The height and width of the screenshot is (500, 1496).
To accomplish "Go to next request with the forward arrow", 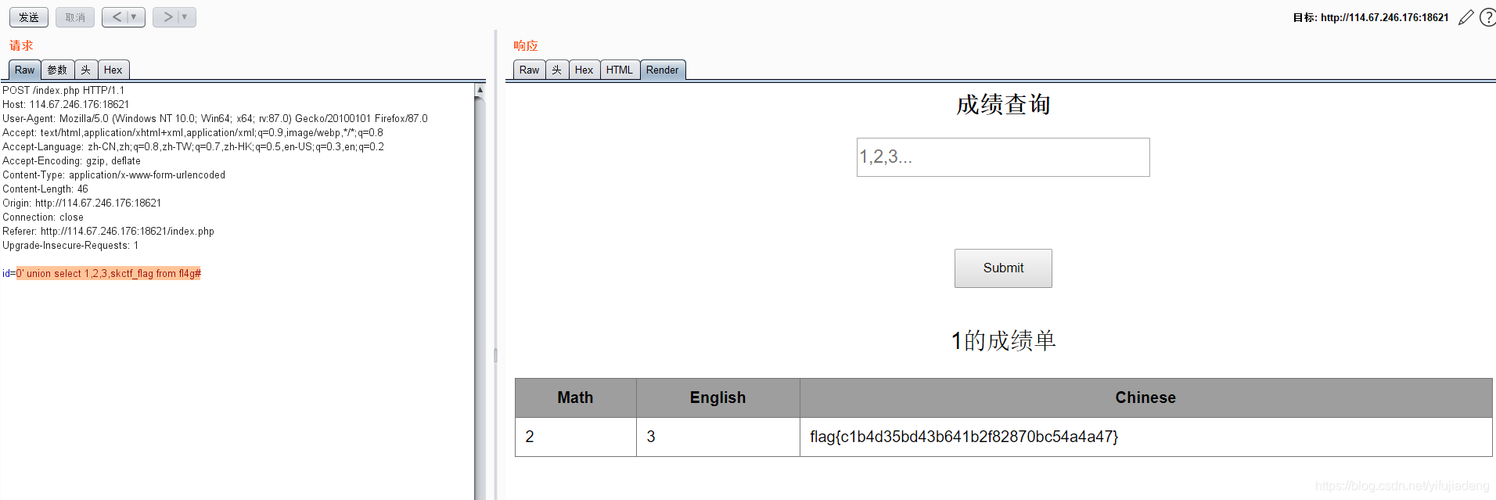I will pyautogui.click(x=167, y=17).
